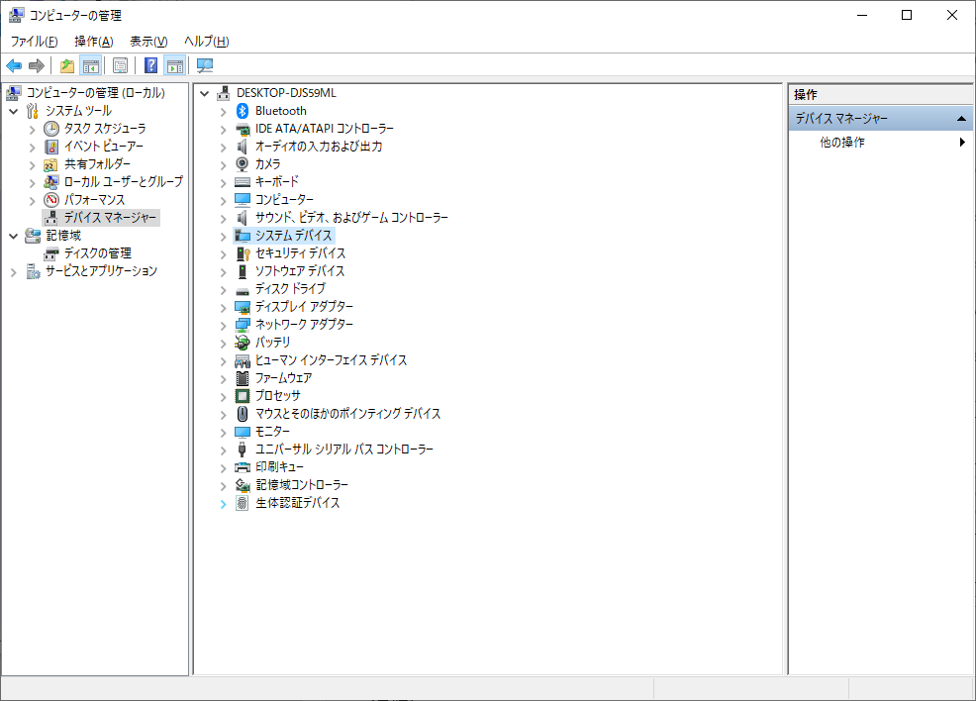This screenshot has width=976, height=701.
Task: Click the USB icon for ユニバーサル シリアル バス コントローラー
Action: (243, 450)
